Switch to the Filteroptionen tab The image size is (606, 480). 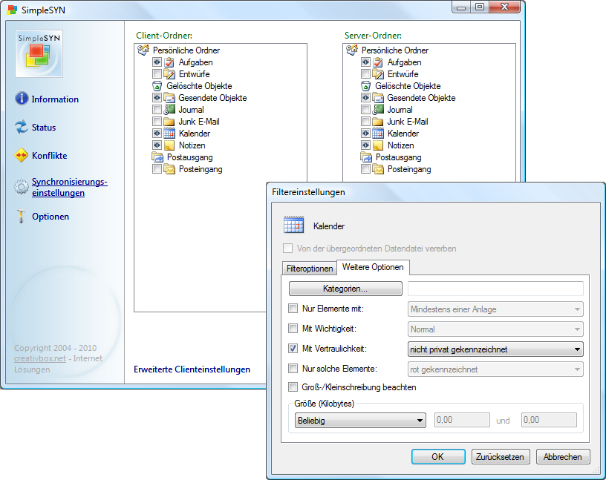pos(310,269)
